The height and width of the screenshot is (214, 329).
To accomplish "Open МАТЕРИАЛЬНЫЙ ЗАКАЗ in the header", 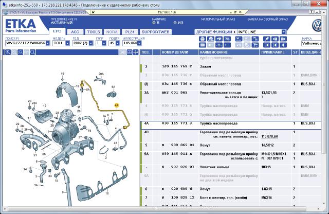I will pos(218,20).
